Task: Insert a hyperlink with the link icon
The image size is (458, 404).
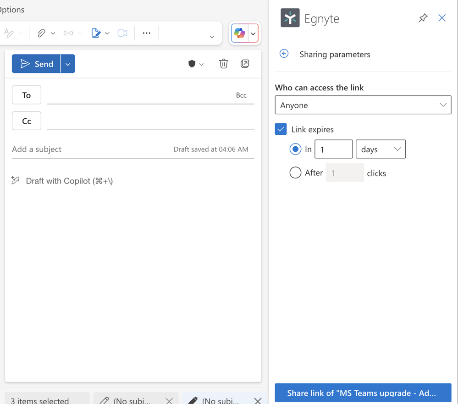Action: (x=68, y=33)
